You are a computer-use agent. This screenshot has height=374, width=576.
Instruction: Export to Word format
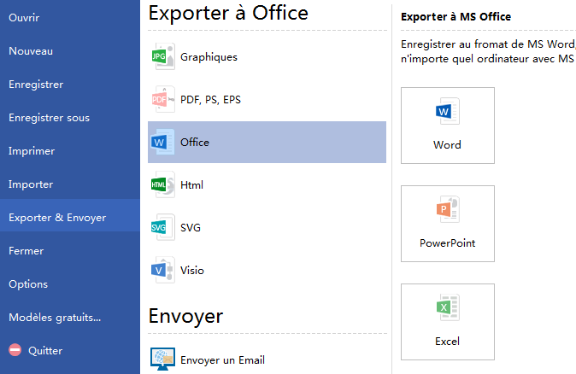pos(447,125)
